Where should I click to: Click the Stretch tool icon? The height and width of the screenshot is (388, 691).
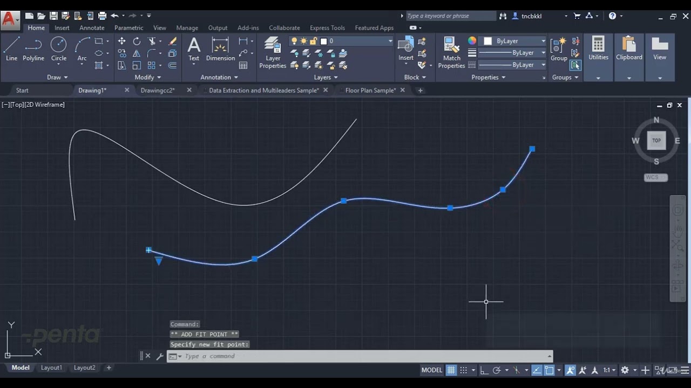coord(122,65)
